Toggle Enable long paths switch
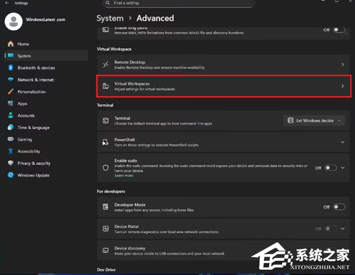Image resolution: width=355 pixels, height=275 pixels. (x=339, y=30)
